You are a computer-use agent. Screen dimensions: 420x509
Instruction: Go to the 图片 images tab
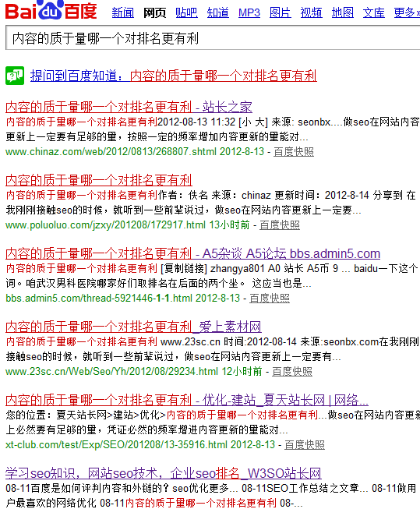[x=280, y=12]
